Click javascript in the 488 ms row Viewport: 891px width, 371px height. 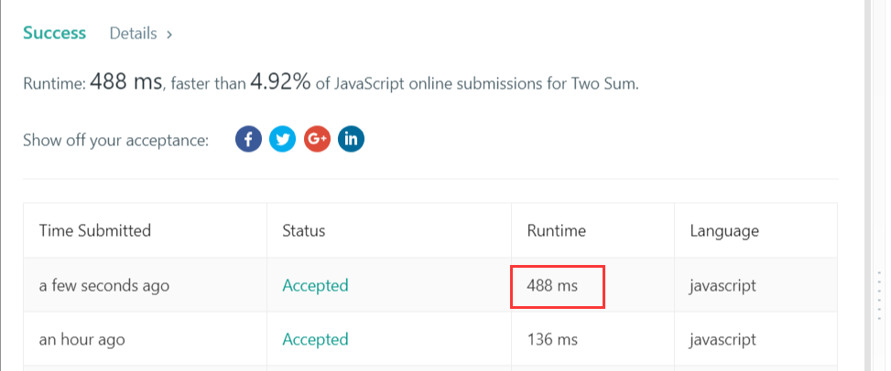tap(723, 285)
